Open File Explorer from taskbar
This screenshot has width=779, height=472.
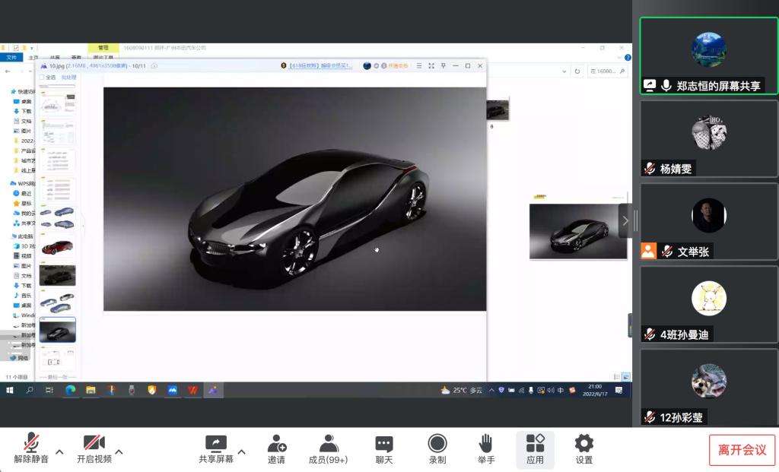pos(91,390)
